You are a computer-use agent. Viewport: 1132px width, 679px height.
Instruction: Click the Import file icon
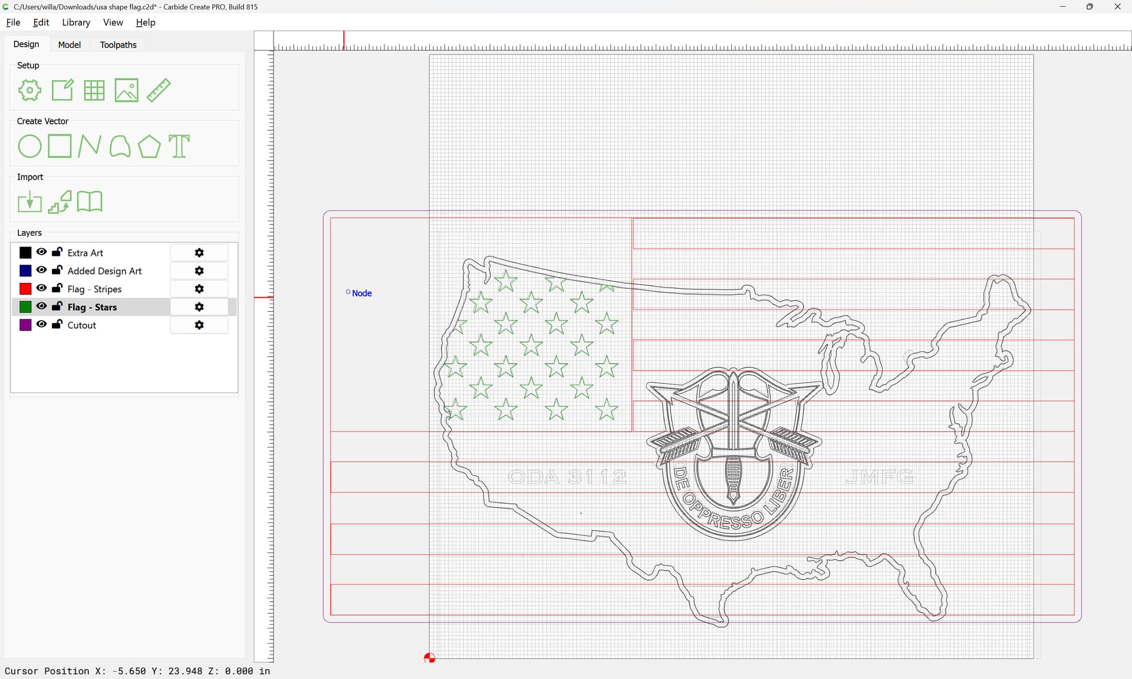point(29,202)
